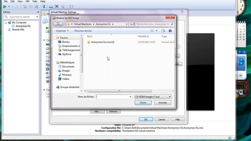The width and height of the screenshot is (251, 141).
Task: Click Add in Virtual Machine Settings
Action: (97, 111)
